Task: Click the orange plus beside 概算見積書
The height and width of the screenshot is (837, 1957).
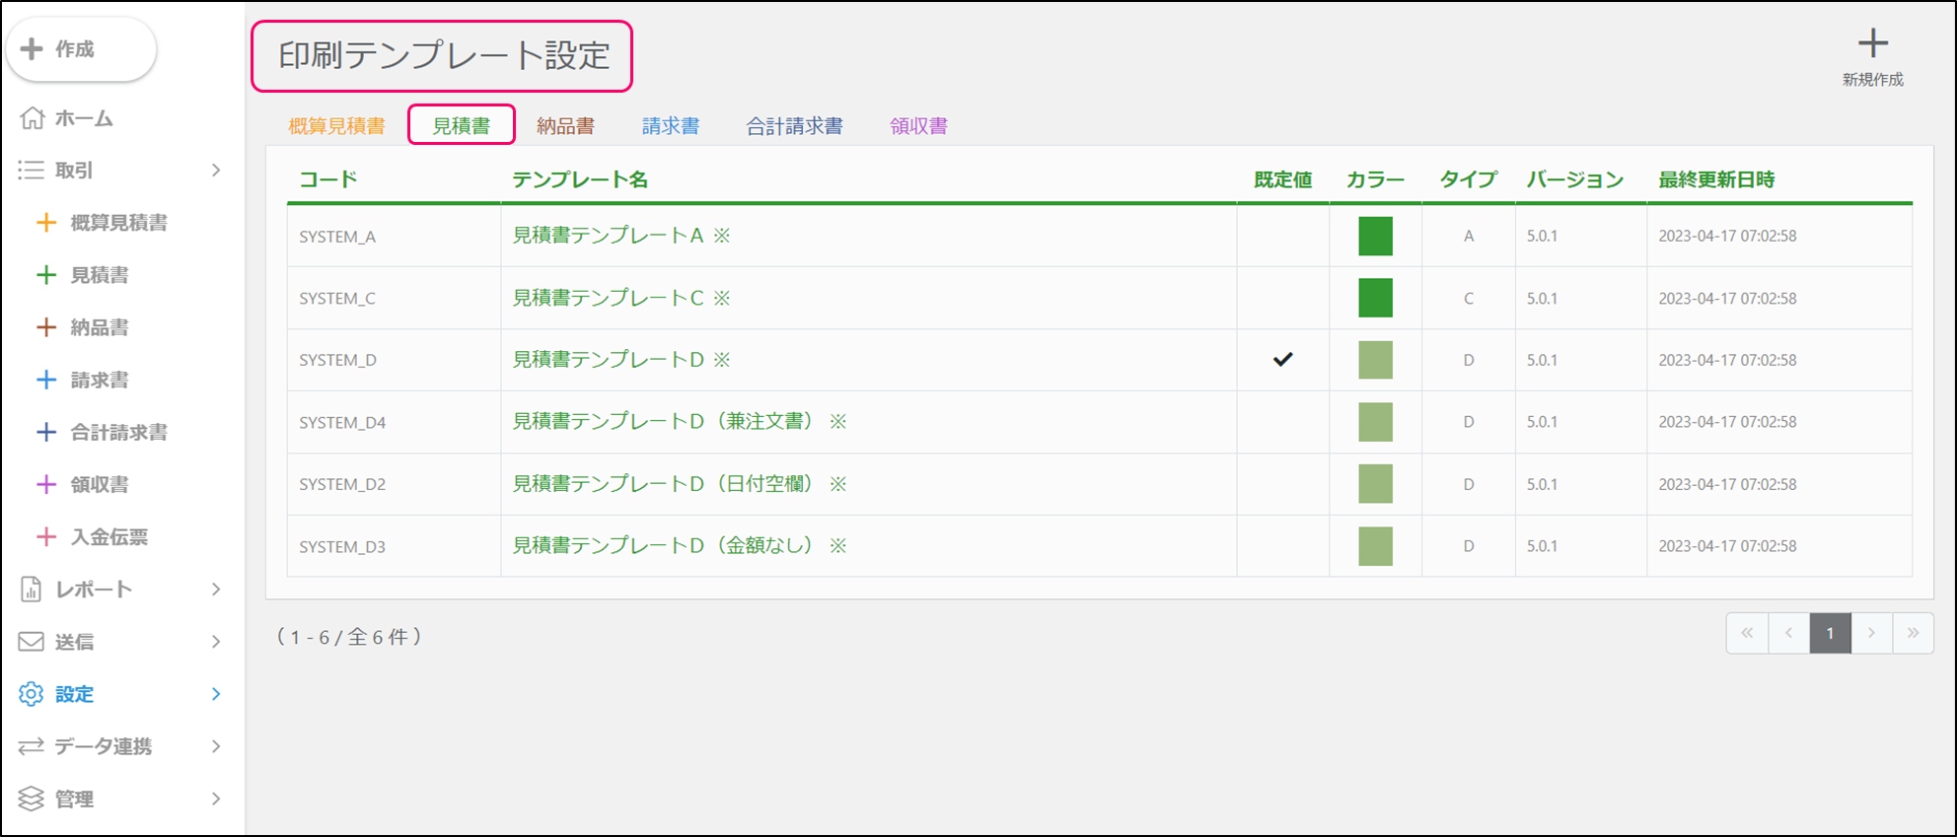Action: pos(46,223)
